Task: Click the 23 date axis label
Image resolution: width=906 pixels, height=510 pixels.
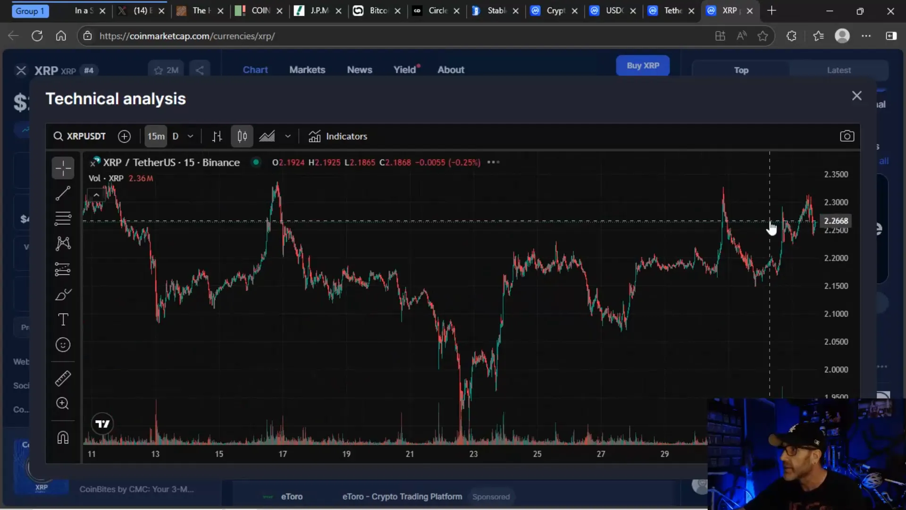Action: pyautogui.click(x=473, y=454)
